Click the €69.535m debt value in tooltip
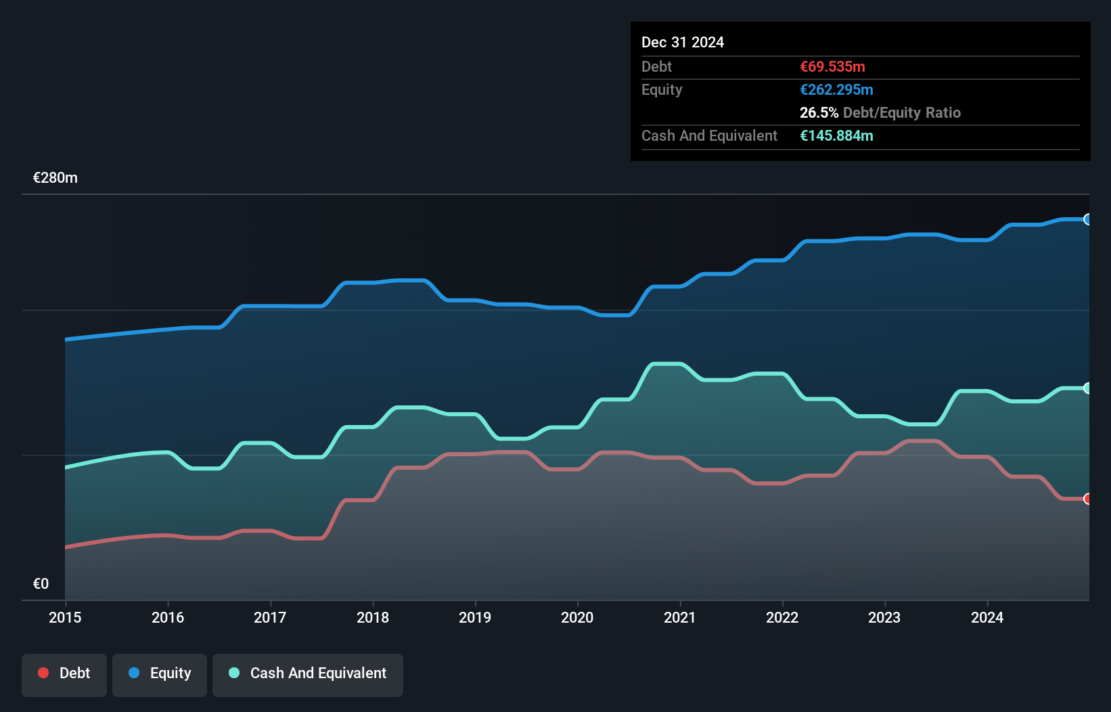Screen dimensions: 1111x712 click(x=832, y=66)
